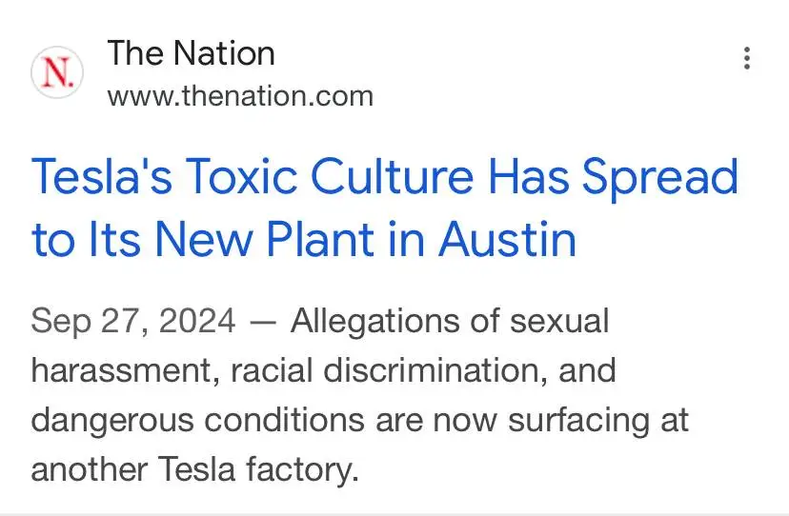
Task: Open the three-dot more options menu
Action: click(747, 59)
